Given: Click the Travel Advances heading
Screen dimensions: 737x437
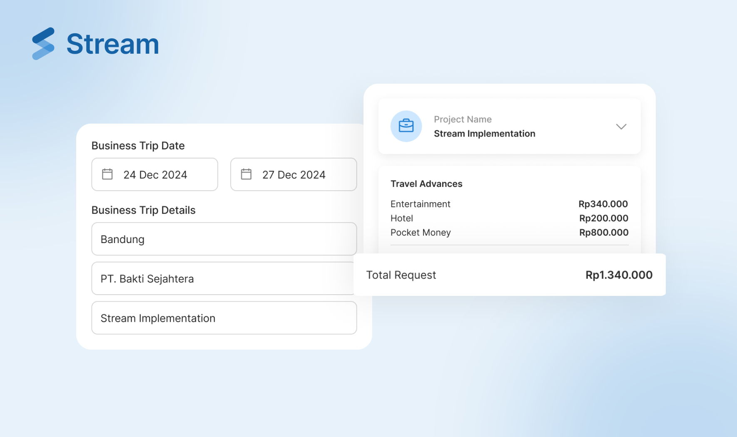Looking at the screenshot, I should point(426,184).
